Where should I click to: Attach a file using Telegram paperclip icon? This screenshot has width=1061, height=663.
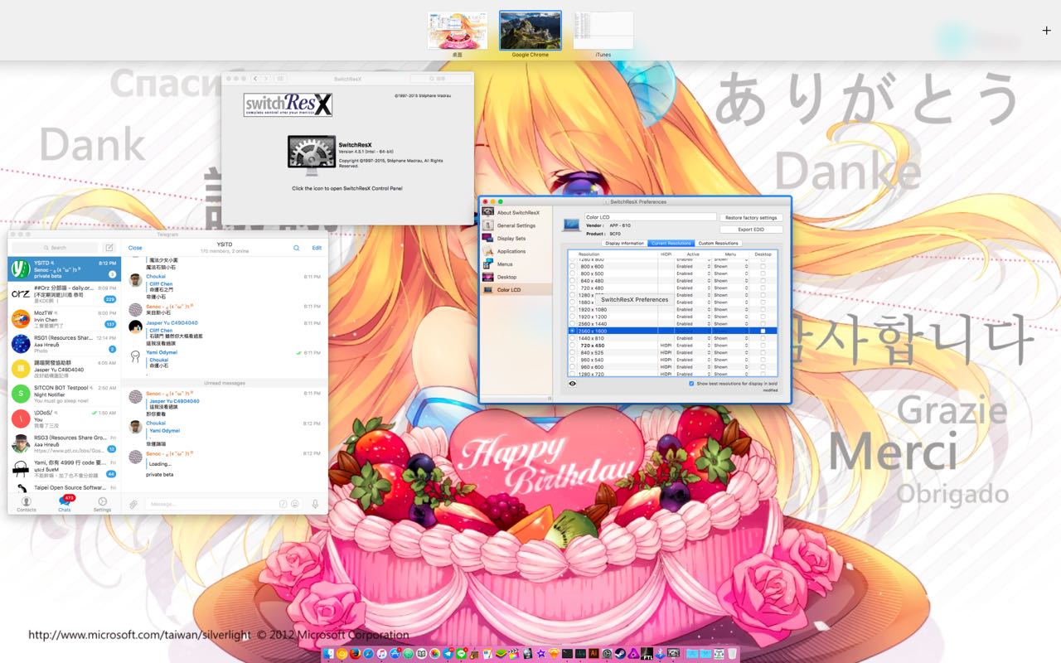point(133,504)
